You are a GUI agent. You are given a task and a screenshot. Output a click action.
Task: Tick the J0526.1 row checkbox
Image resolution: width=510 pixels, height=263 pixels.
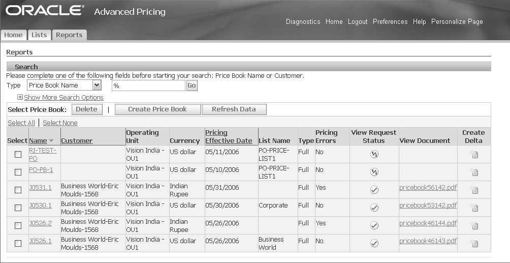point(18,243)
